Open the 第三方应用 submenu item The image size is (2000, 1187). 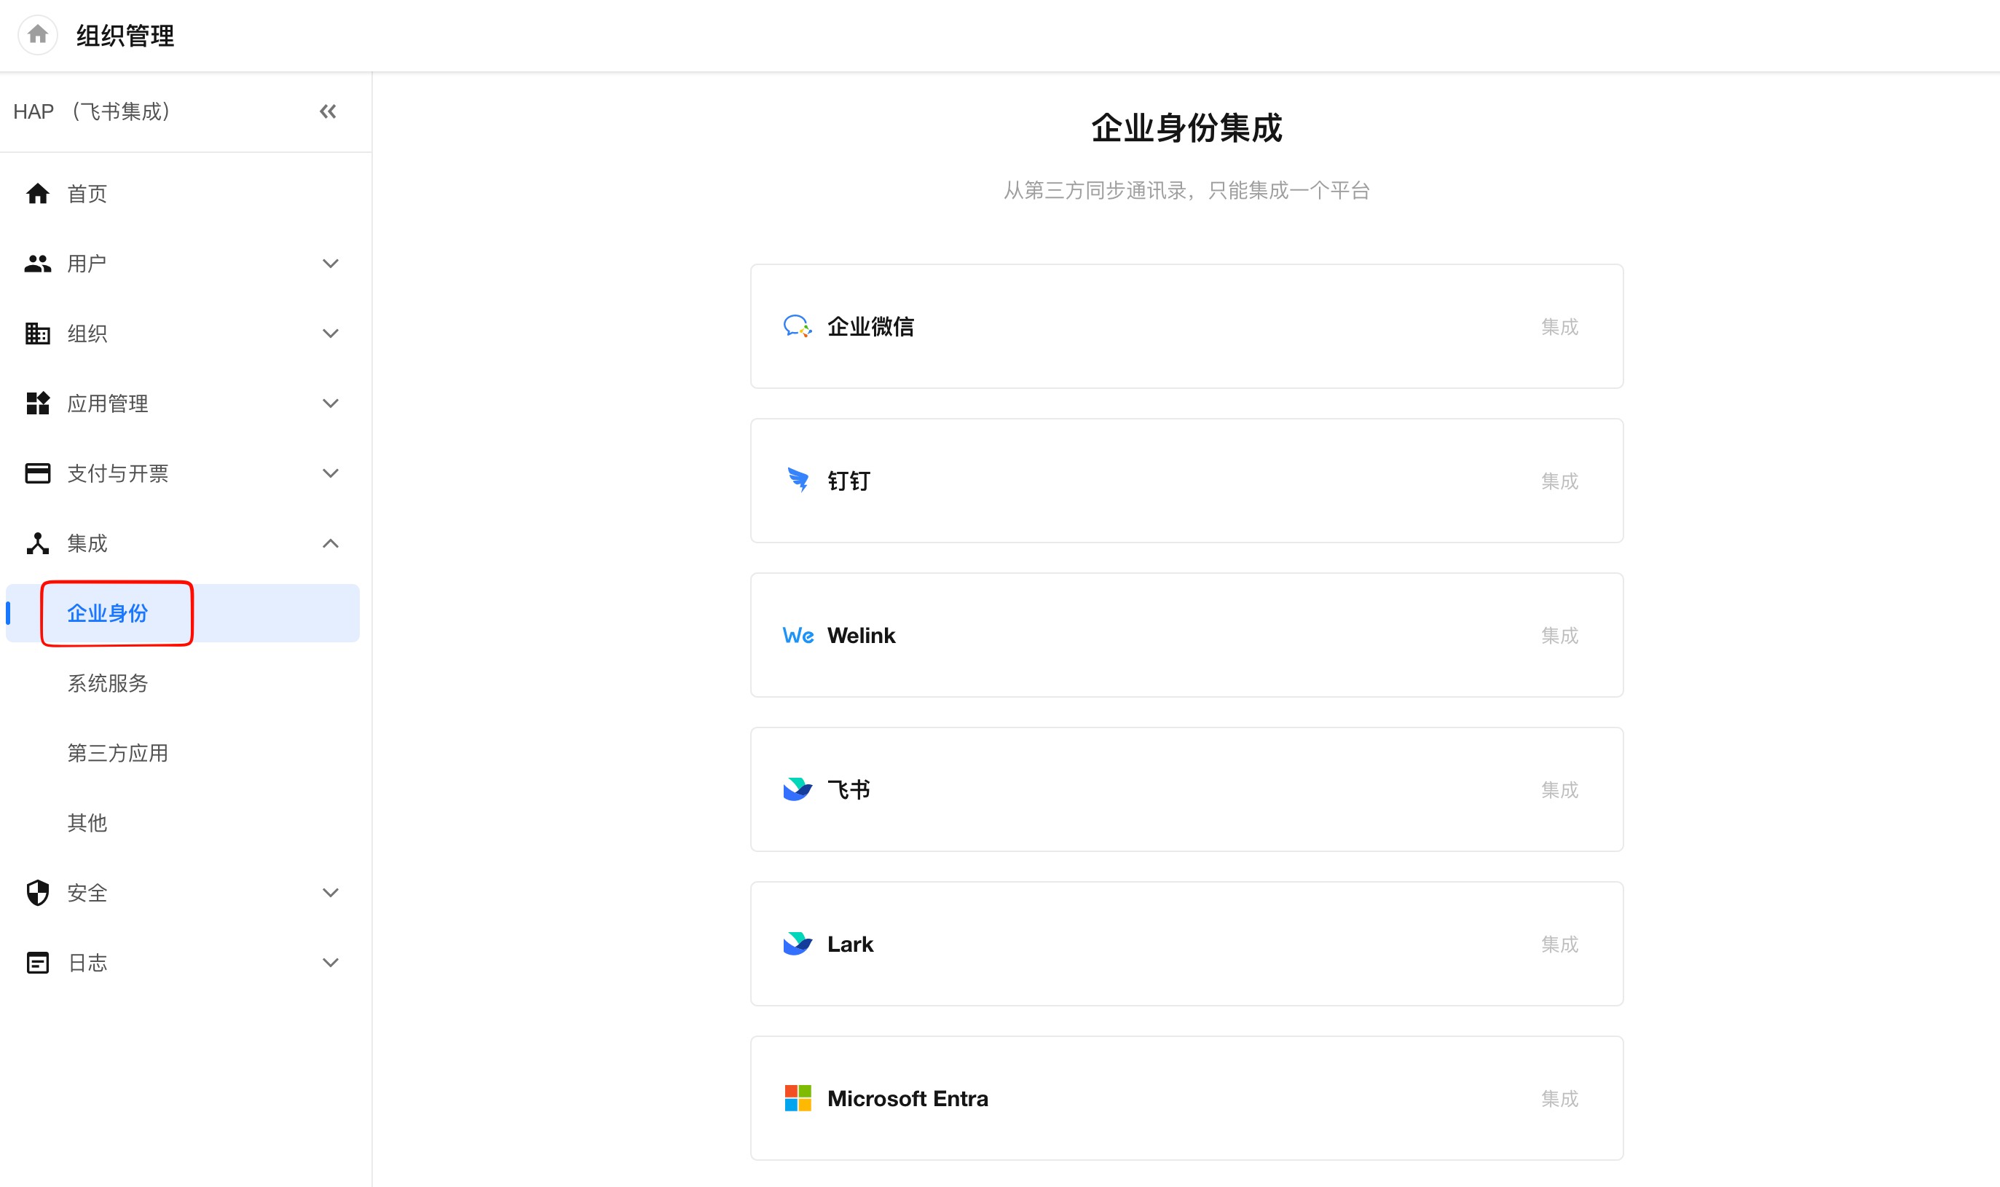tap(117, 753)
